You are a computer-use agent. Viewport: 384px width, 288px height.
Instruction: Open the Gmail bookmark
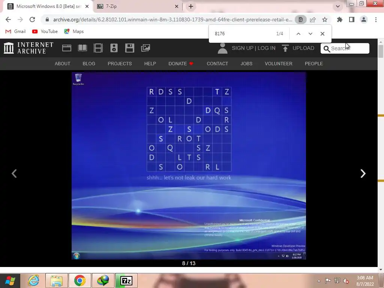click(x=15, y=31)
